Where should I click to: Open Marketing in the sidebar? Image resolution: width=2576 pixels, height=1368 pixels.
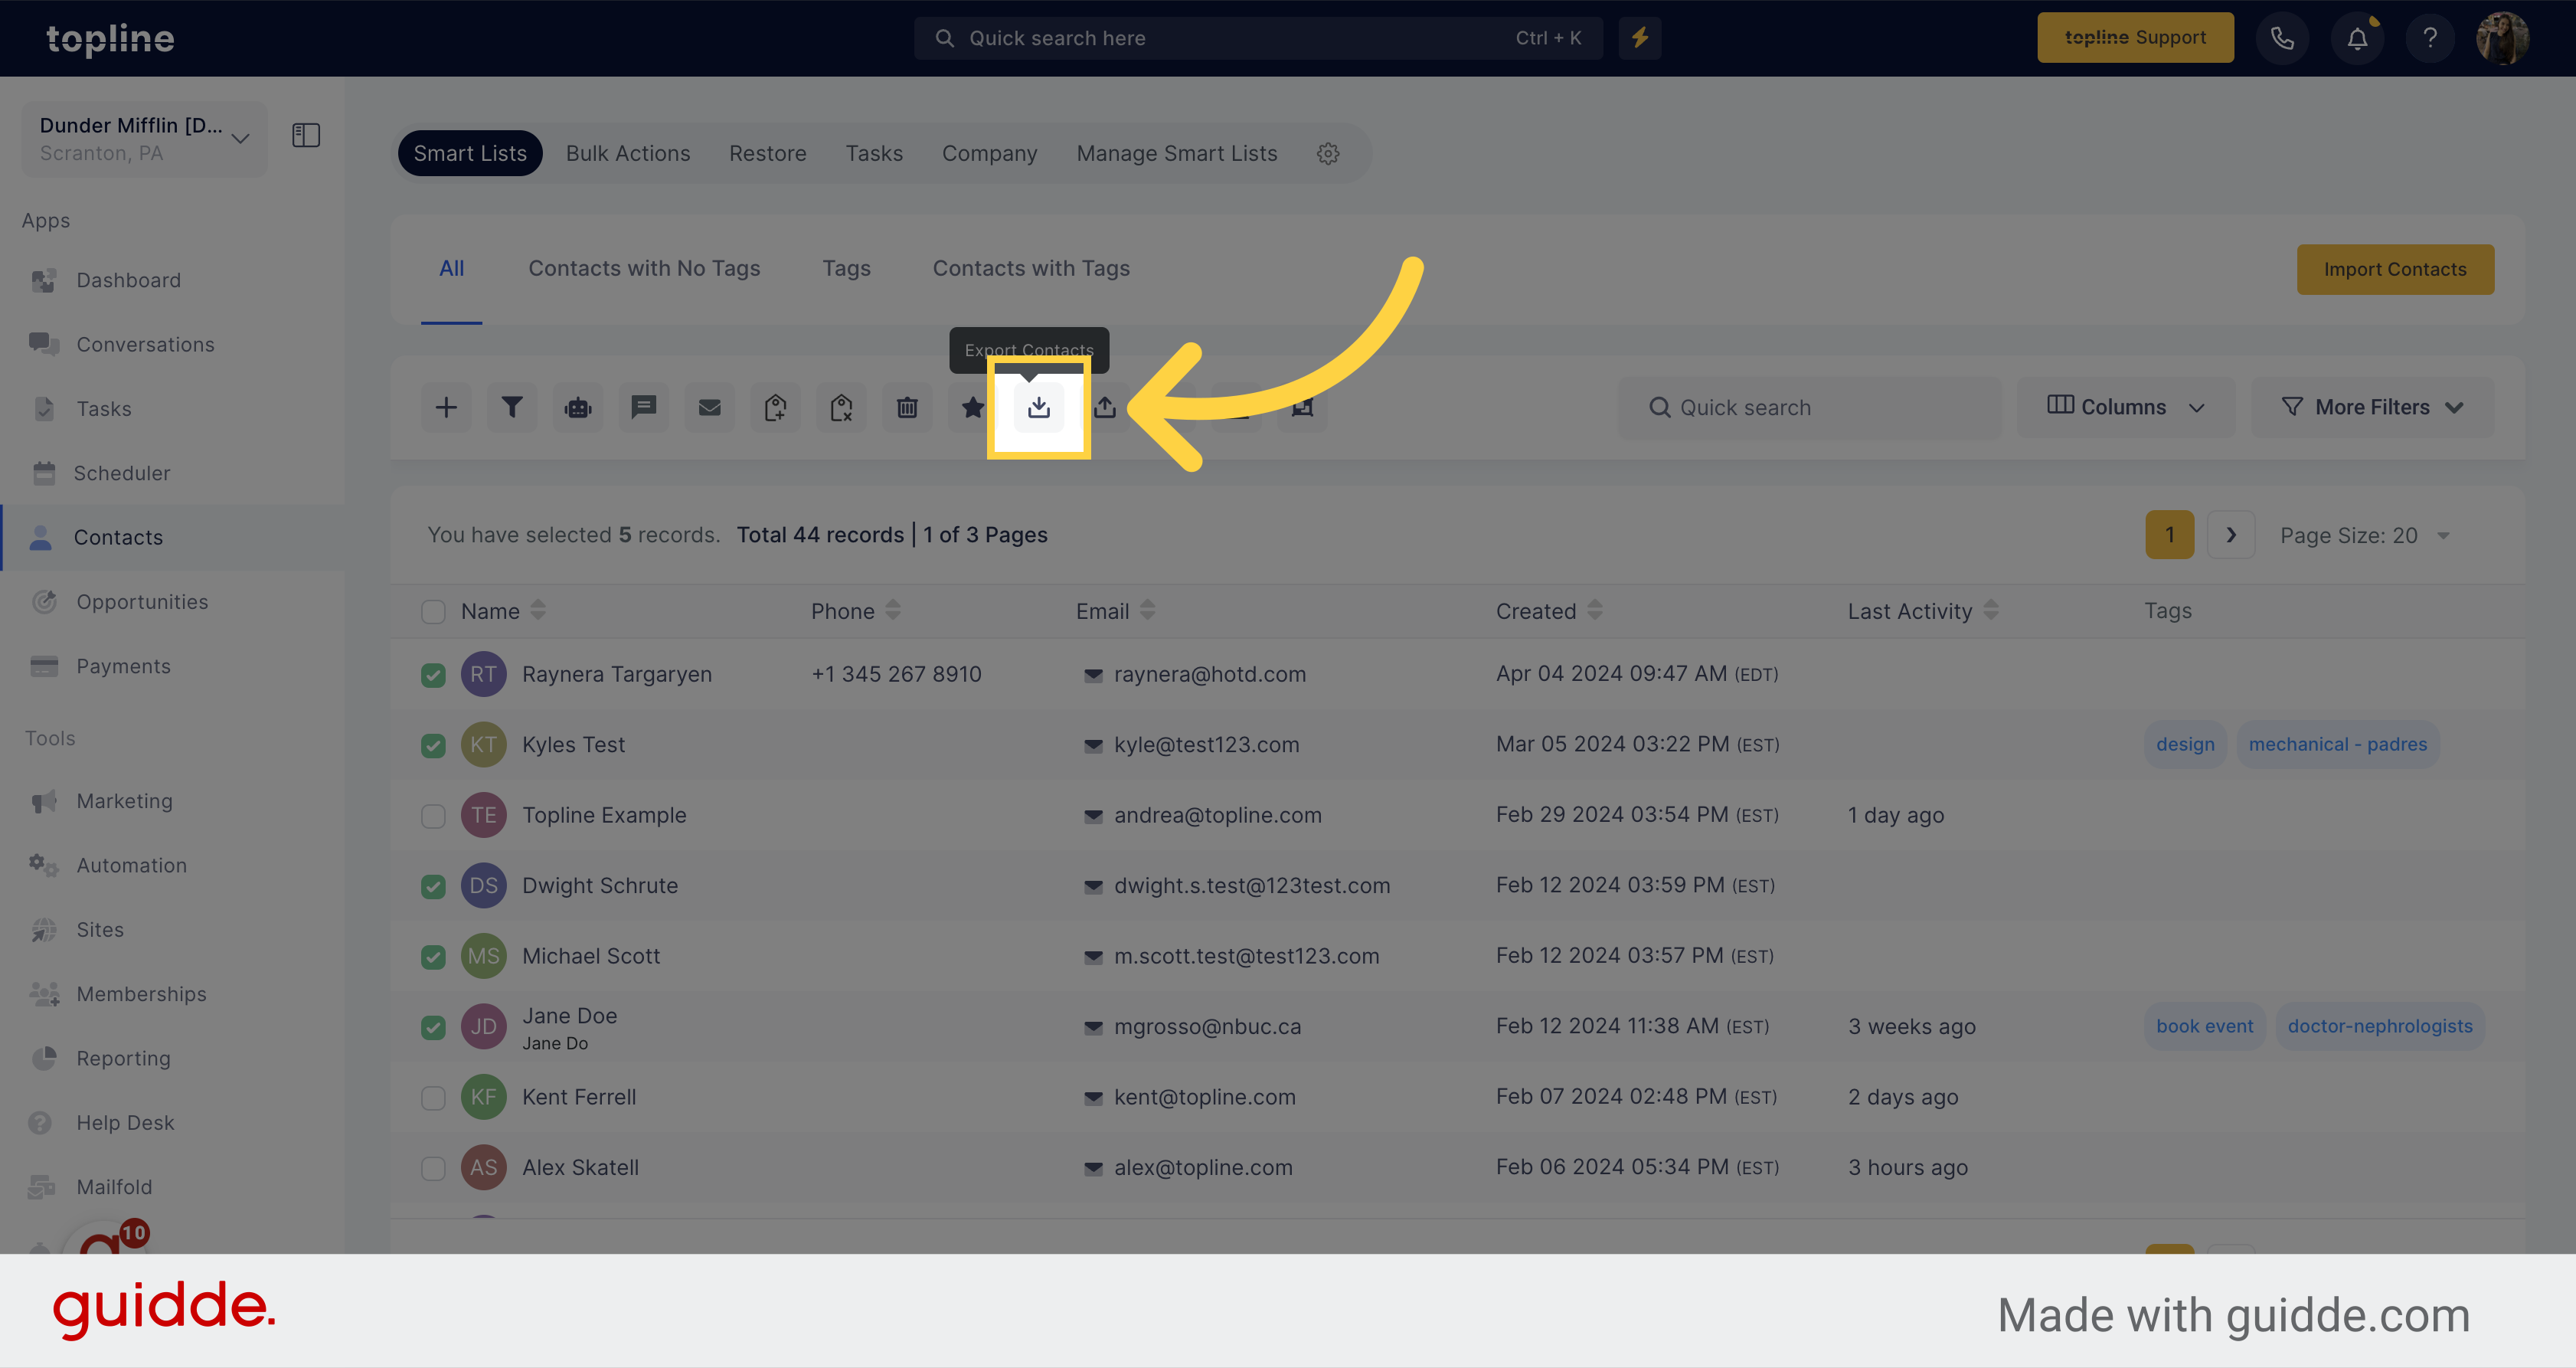(124, 801)
